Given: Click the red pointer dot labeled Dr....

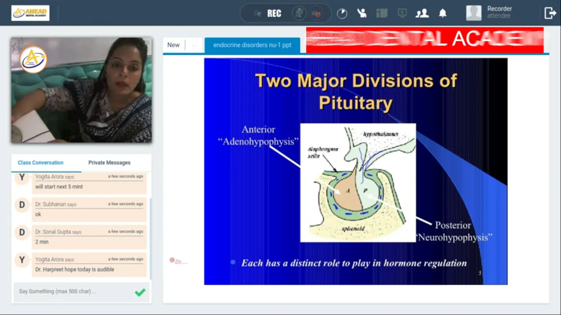Looking at the screenshot, I should [x=172, y=260].
